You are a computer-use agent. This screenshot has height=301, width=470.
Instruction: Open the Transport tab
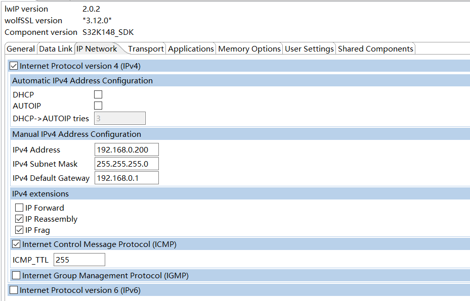[x=146, y=49]
